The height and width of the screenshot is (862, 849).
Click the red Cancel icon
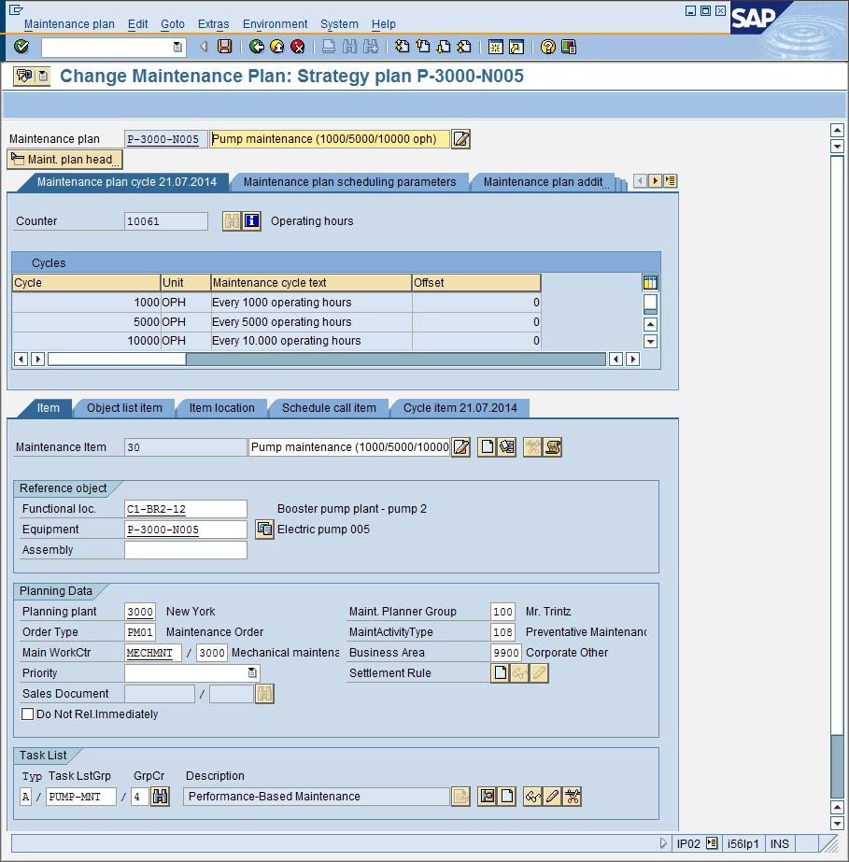(x=298, y=47)
